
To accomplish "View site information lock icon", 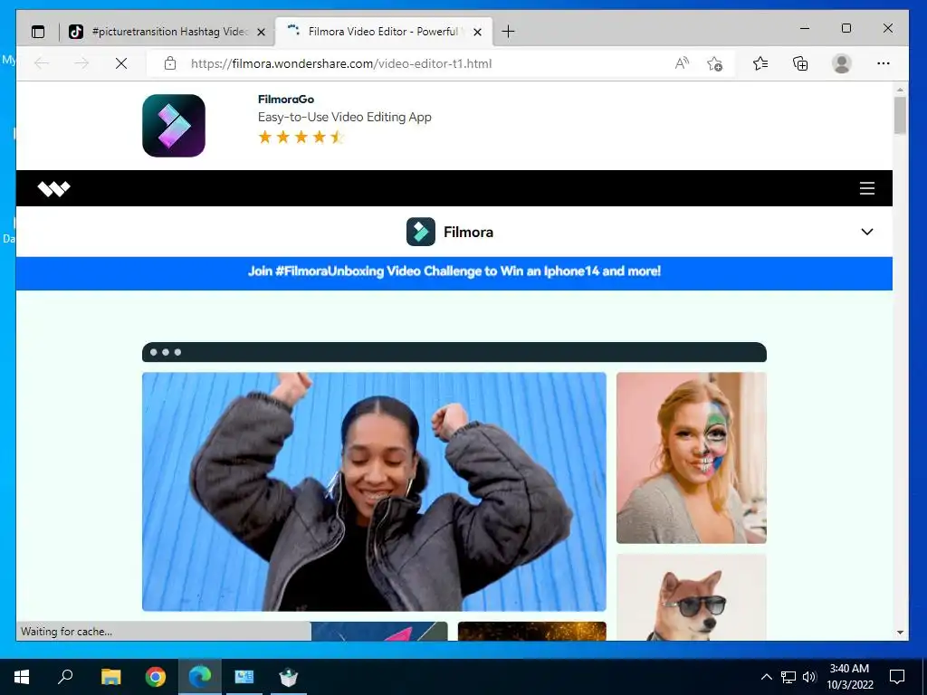I will point(169,63).
